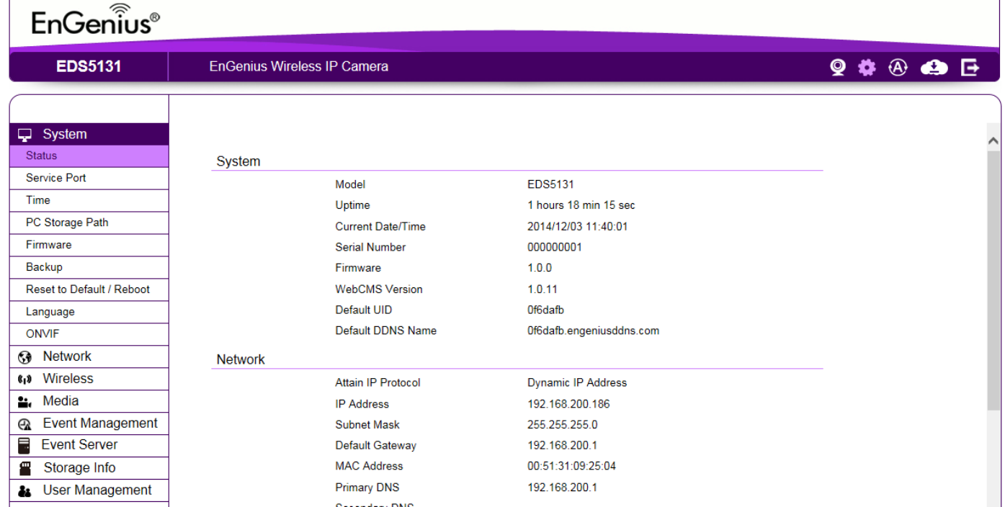Open the Language page
The height and width of the screenshot is (507, 1005).
[x=89, y=313]
